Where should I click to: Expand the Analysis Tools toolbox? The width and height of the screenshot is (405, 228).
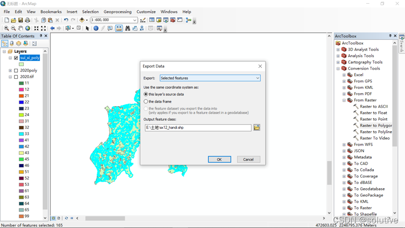click(x=338, y=56)
